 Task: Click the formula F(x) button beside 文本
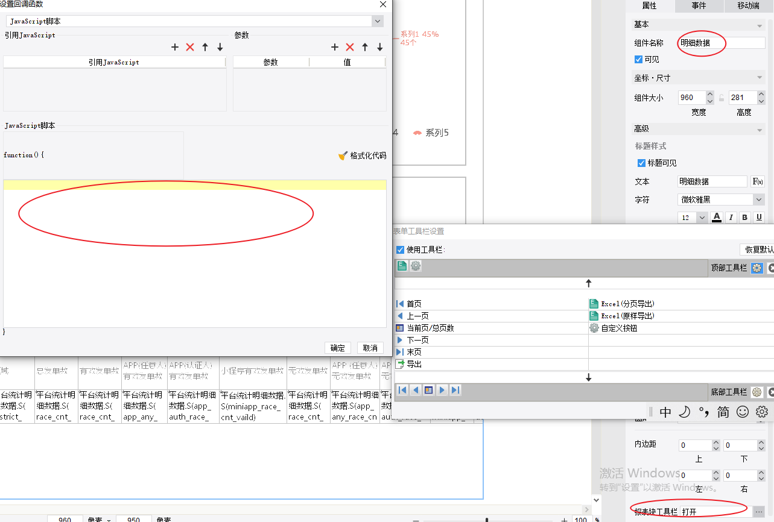[x=758, y=181]
